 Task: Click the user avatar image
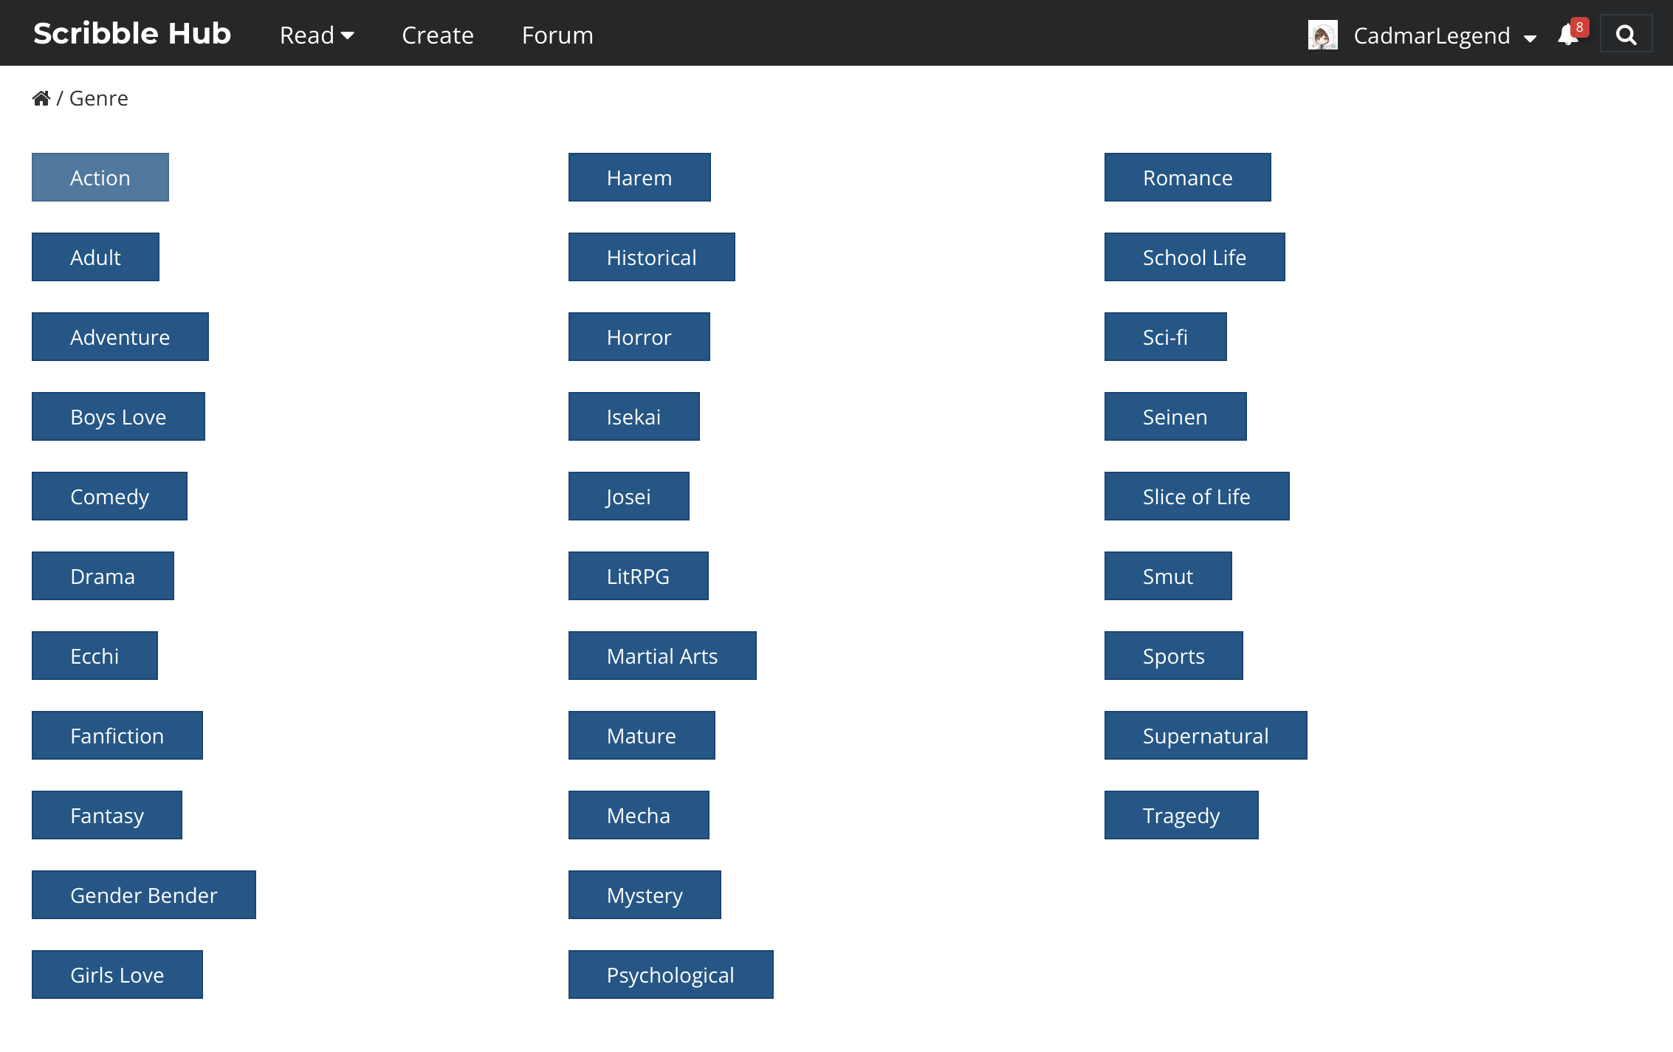point(1322,35)
